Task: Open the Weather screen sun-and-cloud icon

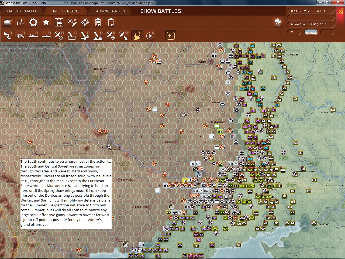Action: click(59, 22)
